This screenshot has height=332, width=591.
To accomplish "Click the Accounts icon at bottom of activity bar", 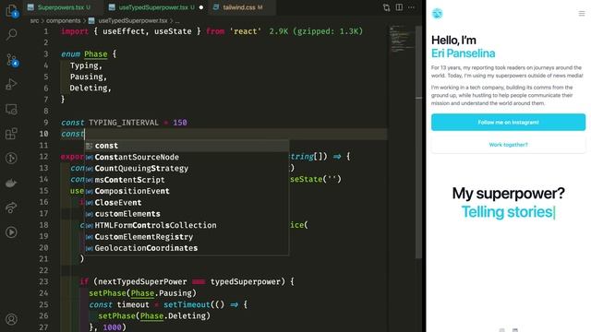I will 11,319.
